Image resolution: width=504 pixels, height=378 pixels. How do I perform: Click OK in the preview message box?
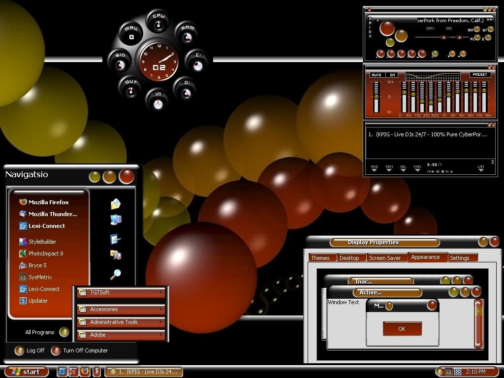[x=402, y=329]
